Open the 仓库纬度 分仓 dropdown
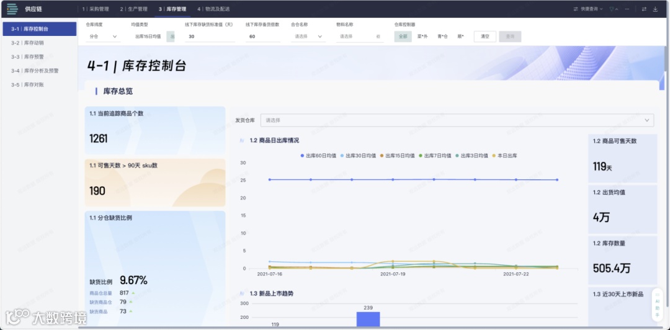Image resolution: width=670 pixels, height=330 pixels. pyautogui.click(x=103, y=37)
